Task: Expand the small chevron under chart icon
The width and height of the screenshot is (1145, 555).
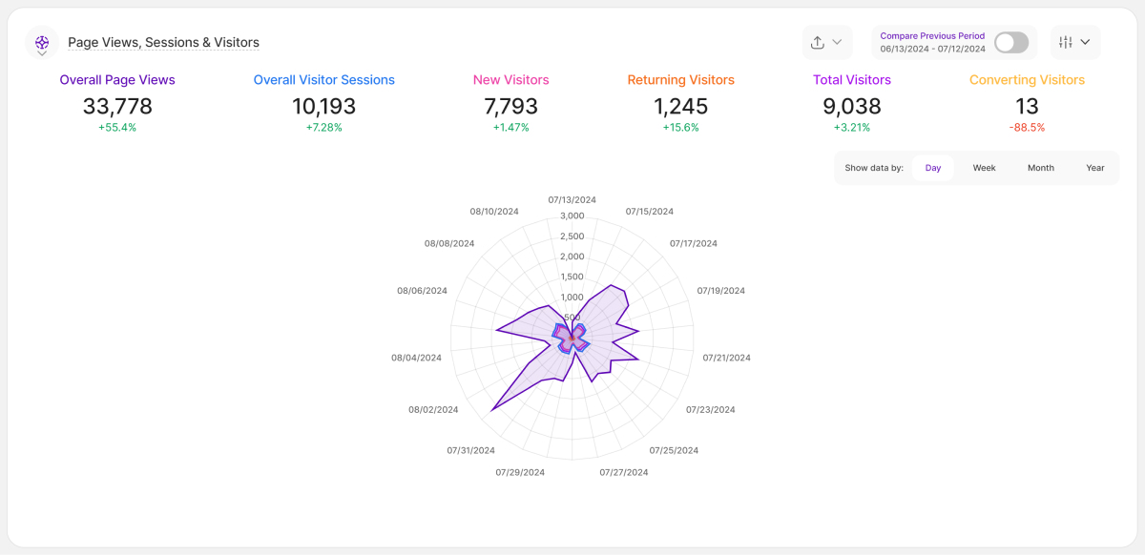Action: [x=42, y=54]
